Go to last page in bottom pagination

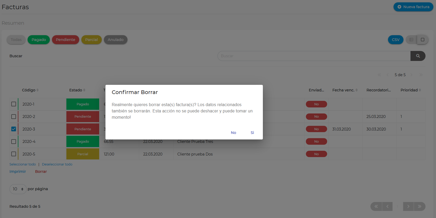point(419,206)
